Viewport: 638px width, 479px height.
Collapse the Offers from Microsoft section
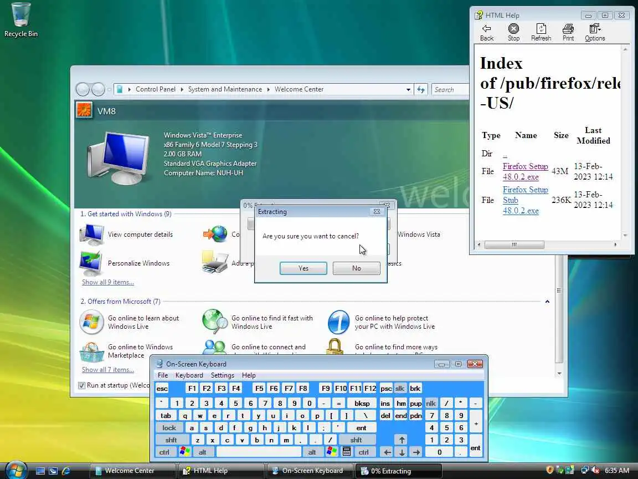(547, 302)
